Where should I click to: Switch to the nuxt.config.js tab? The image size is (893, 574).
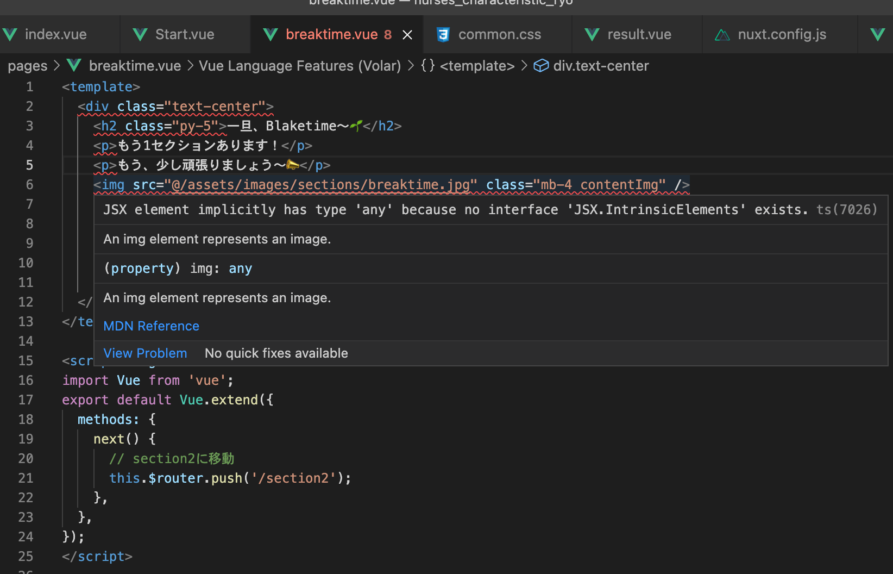782,35
